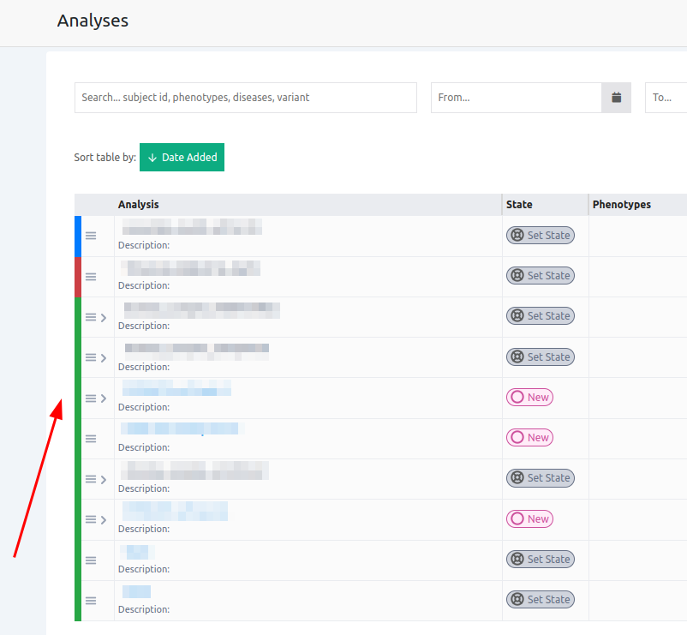Open the hamburger menu on the first row
The width and height of the screenshot is (687, 635).
coord(91,236)
